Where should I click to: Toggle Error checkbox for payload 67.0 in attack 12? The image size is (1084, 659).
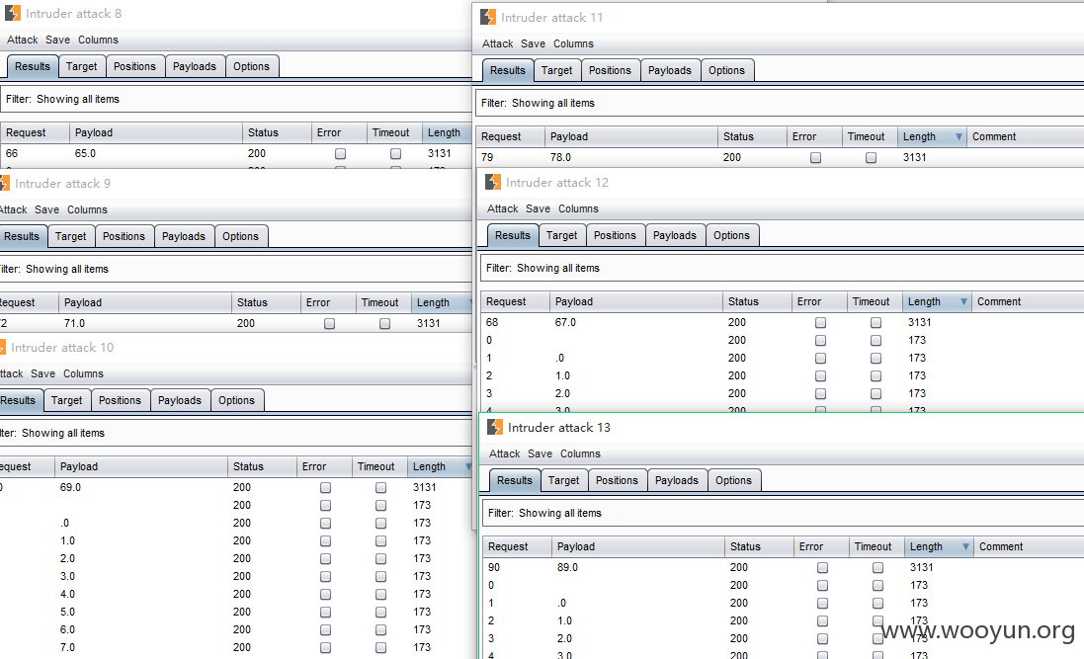click(820, 323)
